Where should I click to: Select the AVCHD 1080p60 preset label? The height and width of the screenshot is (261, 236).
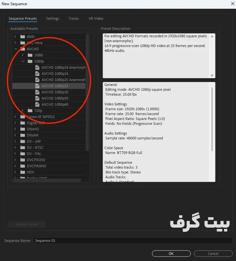(x=55, y=104)
